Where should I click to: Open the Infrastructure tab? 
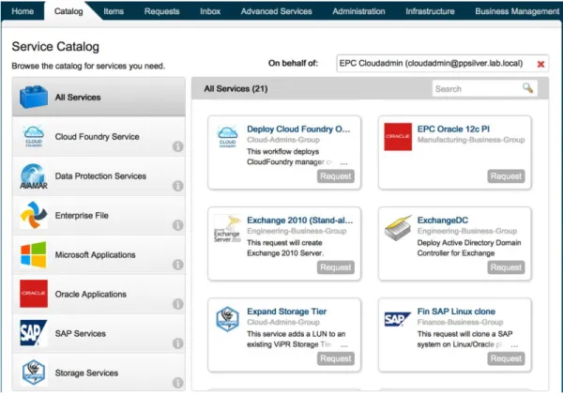coord(430,11)
